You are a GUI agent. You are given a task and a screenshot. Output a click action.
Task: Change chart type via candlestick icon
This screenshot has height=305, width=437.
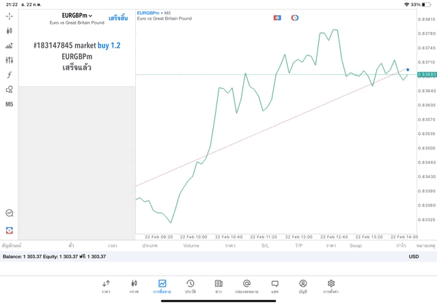coord(9,31)
